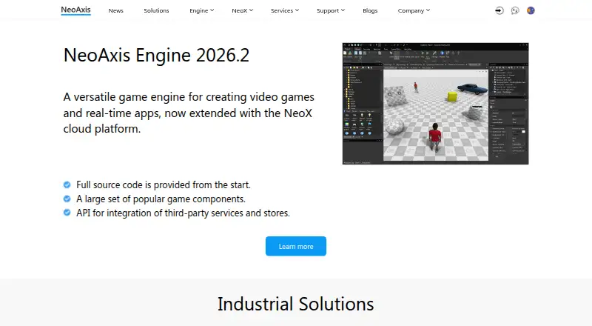Expand the Services dropdown menu
592x326 pixels.
(x=285, y=10)
